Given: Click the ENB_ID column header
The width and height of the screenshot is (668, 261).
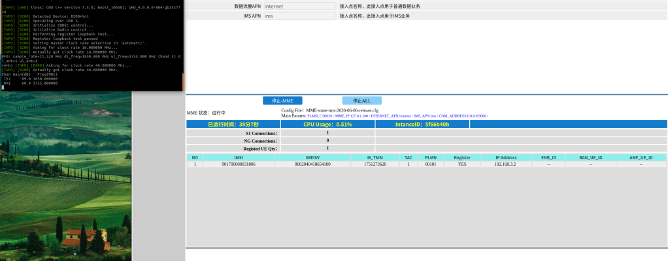Looking at the screenshot, I should pyautogui.click(x=549, y=157).
